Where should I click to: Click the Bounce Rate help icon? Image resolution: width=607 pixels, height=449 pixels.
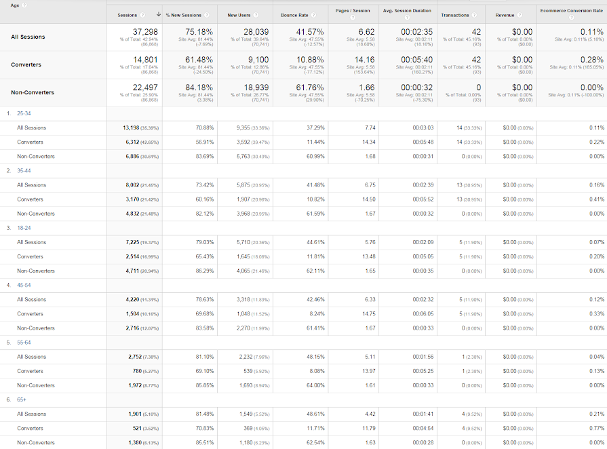(313, 15)
